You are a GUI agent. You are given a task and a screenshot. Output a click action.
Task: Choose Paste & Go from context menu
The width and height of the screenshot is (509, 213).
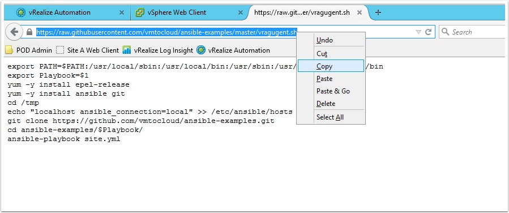[331, 91]
